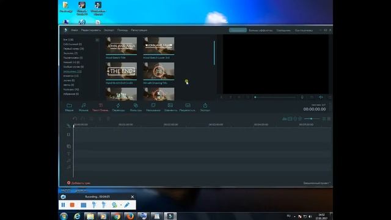
Task: Click the Экспорт icon in the tool row
Action: [x=205, y=108]
